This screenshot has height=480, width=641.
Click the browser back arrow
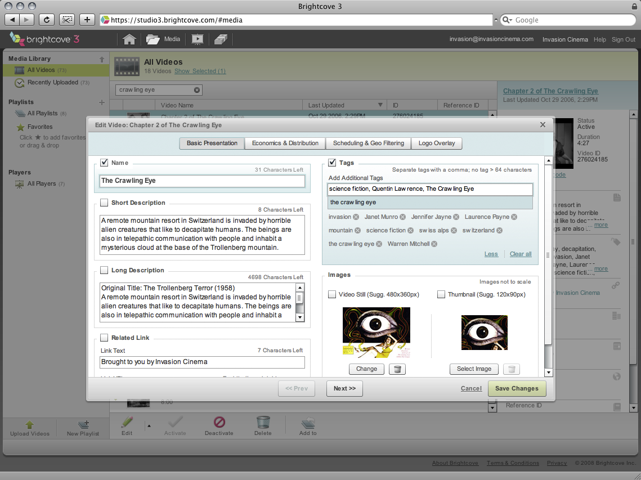point(12,20)
